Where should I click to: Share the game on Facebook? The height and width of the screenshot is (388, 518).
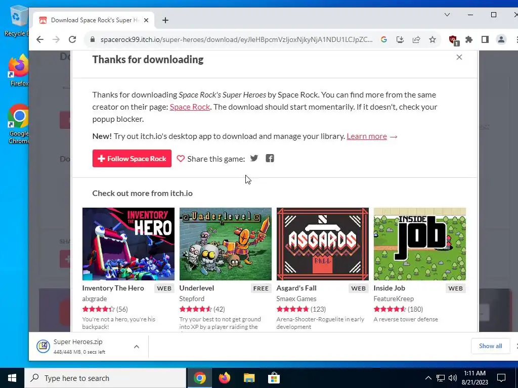click(270, 158)
